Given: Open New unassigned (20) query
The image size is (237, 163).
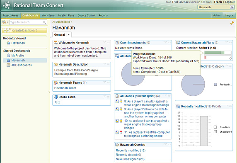Looking at the screenshot, I should point(130,159).
